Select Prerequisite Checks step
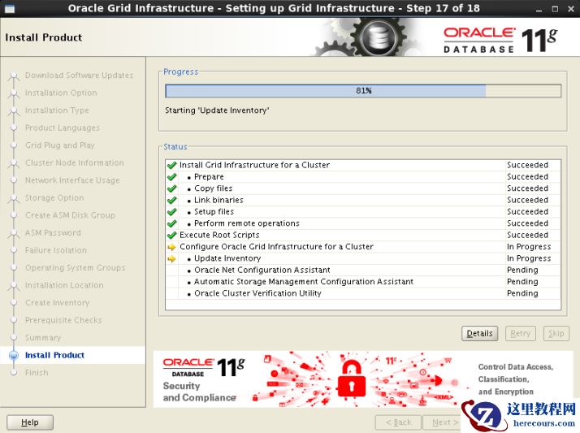This screenshot has width=580, height=433. (x=63, y=320)
